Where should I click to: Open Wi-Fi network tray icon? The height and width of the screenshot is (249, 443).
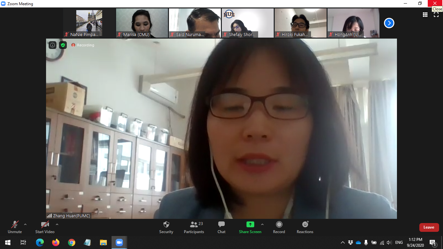(382, 243)
